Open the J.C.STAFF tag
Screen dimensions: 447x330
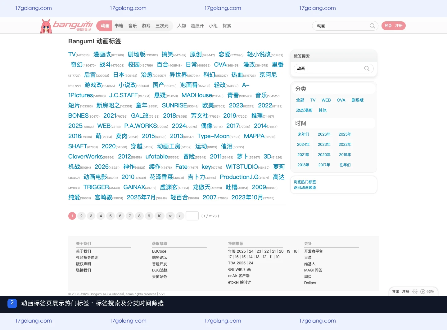[x=124, y=95]
